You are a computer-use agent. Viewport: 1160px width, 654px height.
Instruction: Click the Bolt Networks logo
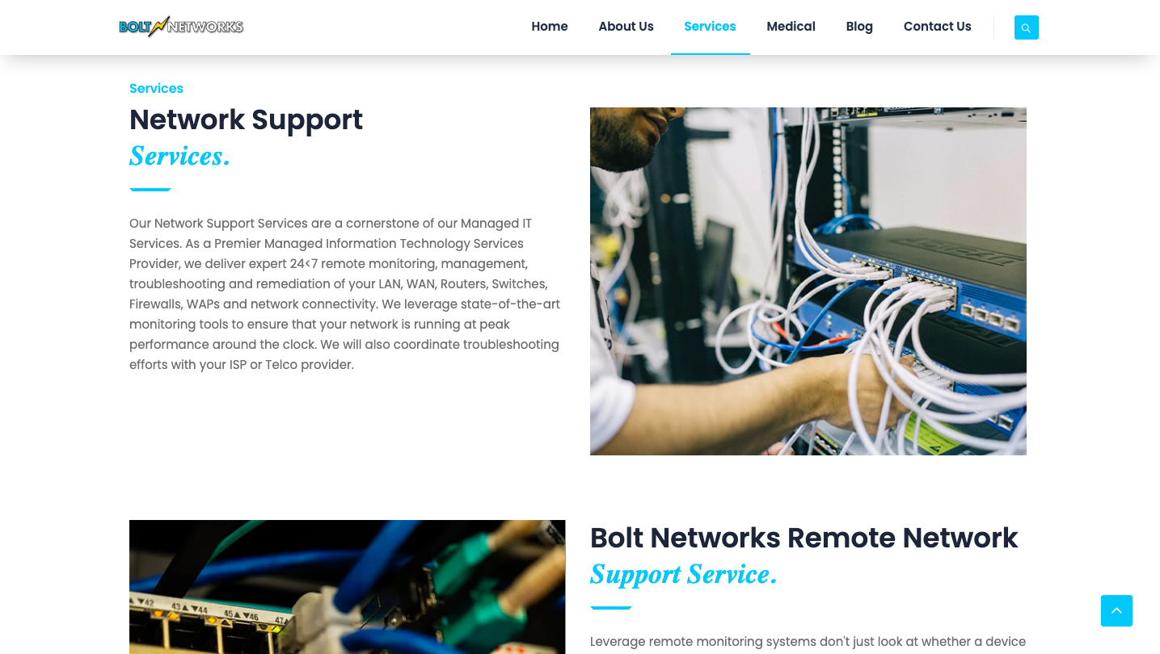click(x=181, y=27)
